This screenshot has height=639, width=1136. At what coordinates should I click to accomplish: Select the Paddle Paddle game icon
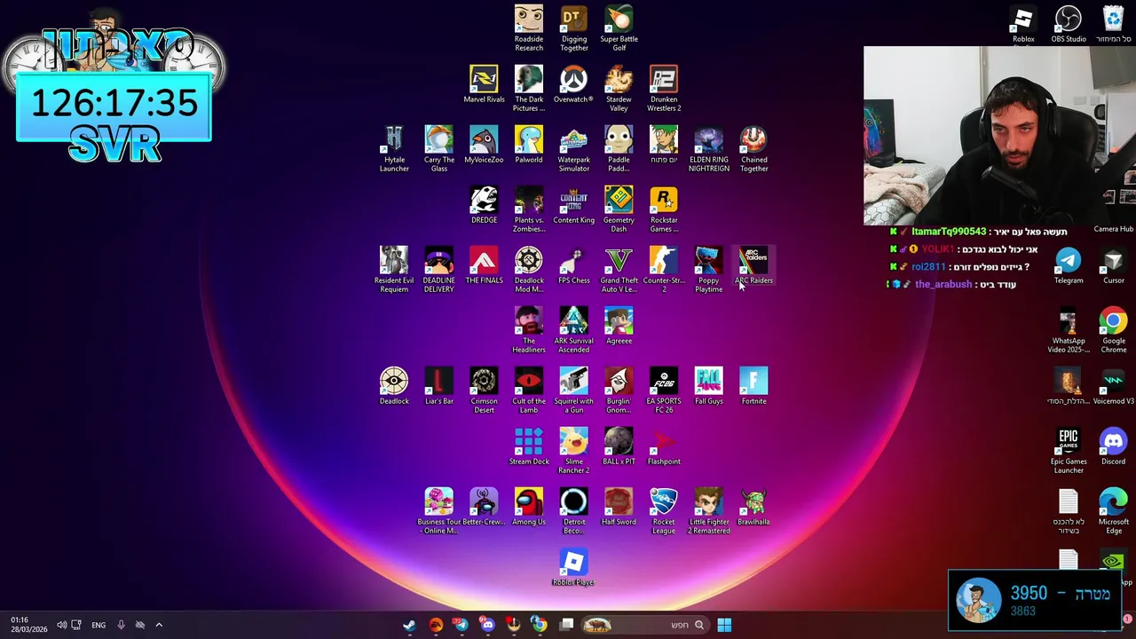619,149
